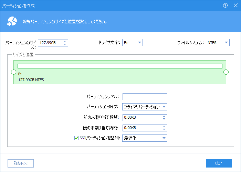Decrease partition size with down arrow
241x172 pixels.
tap(65, 44)
